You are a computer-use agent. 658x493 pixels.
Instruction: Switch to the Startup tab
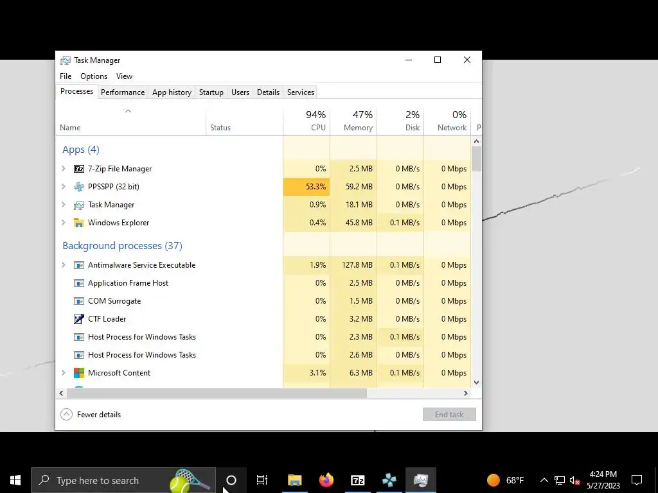tap(211, 92)
